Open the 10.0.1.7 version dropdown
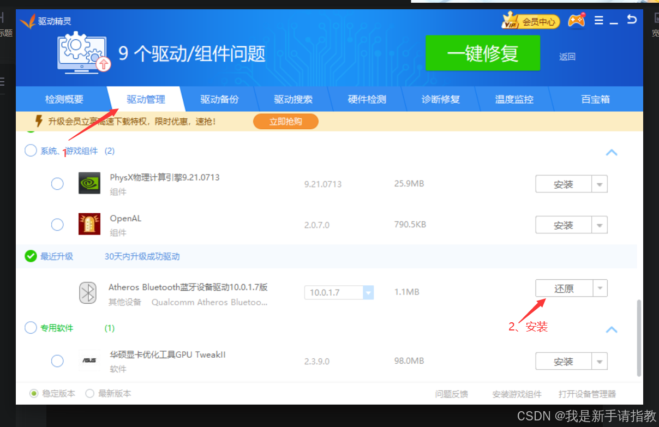659x427 pixels. tap(368, 292)
